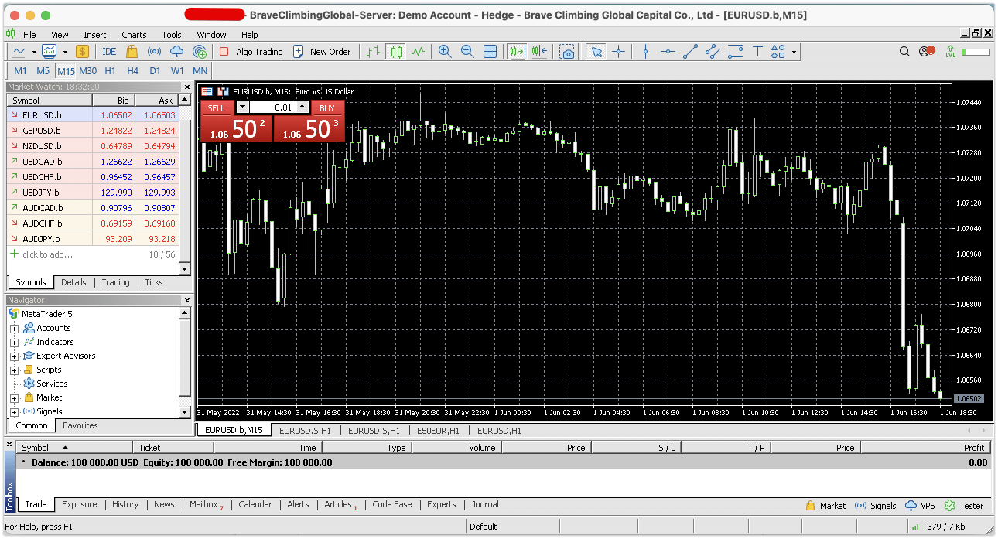This screenshot has height=539, width=998.
Task: Open the Market shopping bag icon in toolbar
Action: 132,52
